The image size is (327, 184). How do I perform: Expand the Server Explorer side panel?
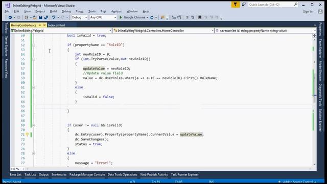[x=6, y=46]
